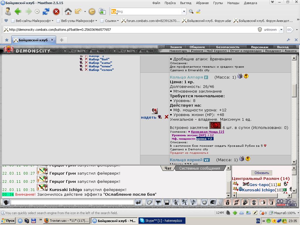Click the EXIT door icon

pyautogui.click(x=272, y=202)
